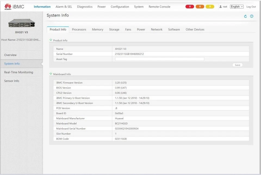
Task: Switch to the Network tab
Action: (x=157, y=29)
